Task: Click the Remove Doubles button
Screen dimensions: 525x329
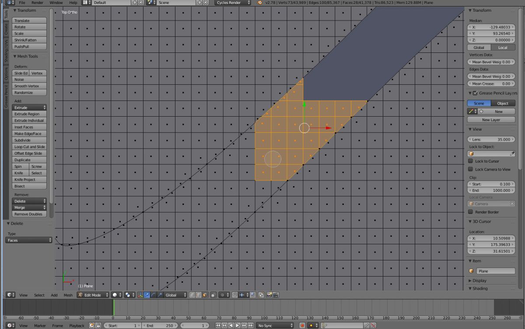Action: [29, 214]
